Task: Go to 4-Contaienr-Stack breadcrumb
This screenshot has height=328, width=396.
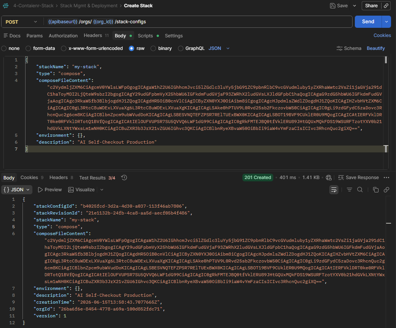Action: pos(33,6)
